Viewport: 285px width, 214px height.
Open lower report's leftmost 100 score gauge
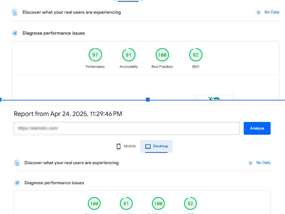pyautogui.click(x=94, y=203)
